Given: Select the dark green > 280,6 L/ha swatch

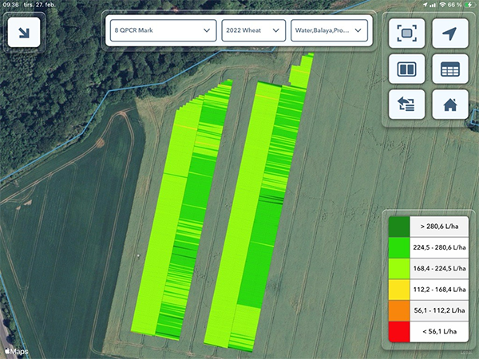Looking at the screenshot, I should pyautogui.click(x=399, y=227).
